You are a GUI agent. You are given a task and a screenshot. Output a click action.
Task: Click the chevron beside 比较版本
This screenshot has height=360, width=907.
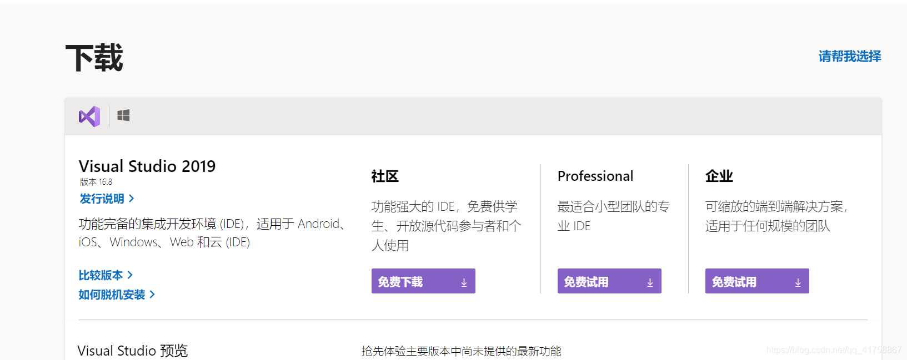point(130,275)
